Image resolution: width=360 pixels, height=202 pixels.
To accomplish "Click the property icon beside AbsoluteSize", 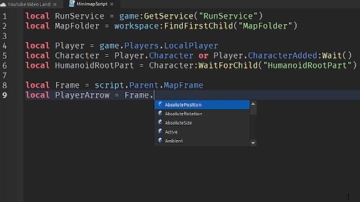I will 160,122.
